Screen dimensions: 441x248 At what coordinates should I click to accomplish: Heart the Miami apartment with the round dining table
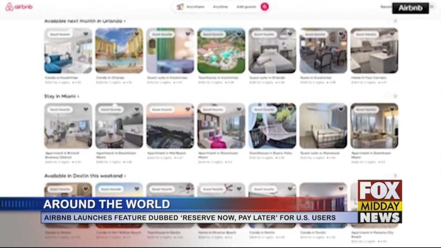[137, 109]
